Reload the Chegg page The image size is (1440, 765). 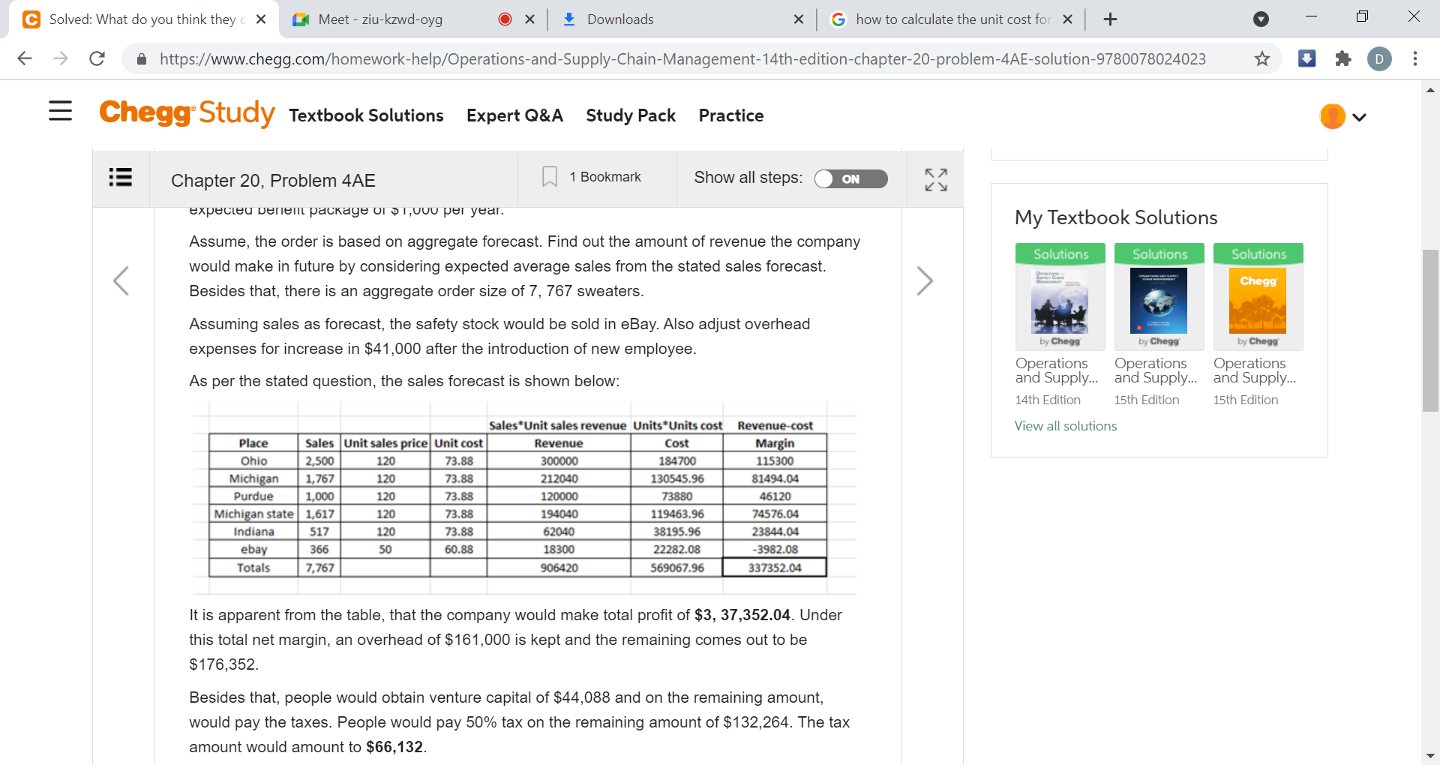pos(97,58)
